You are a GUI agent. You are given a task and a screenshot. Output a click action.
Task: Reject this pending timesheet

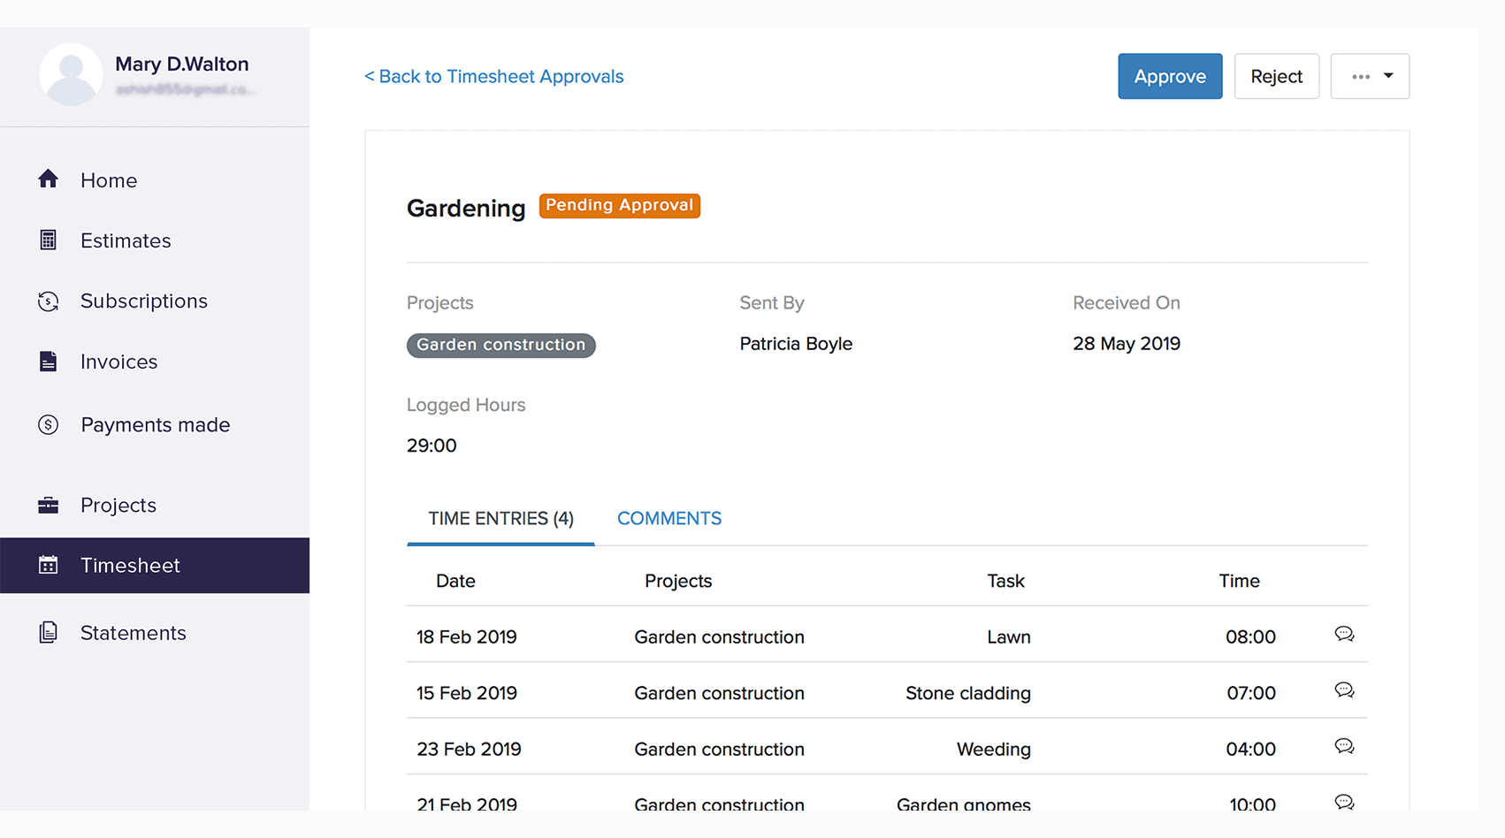1276,76
